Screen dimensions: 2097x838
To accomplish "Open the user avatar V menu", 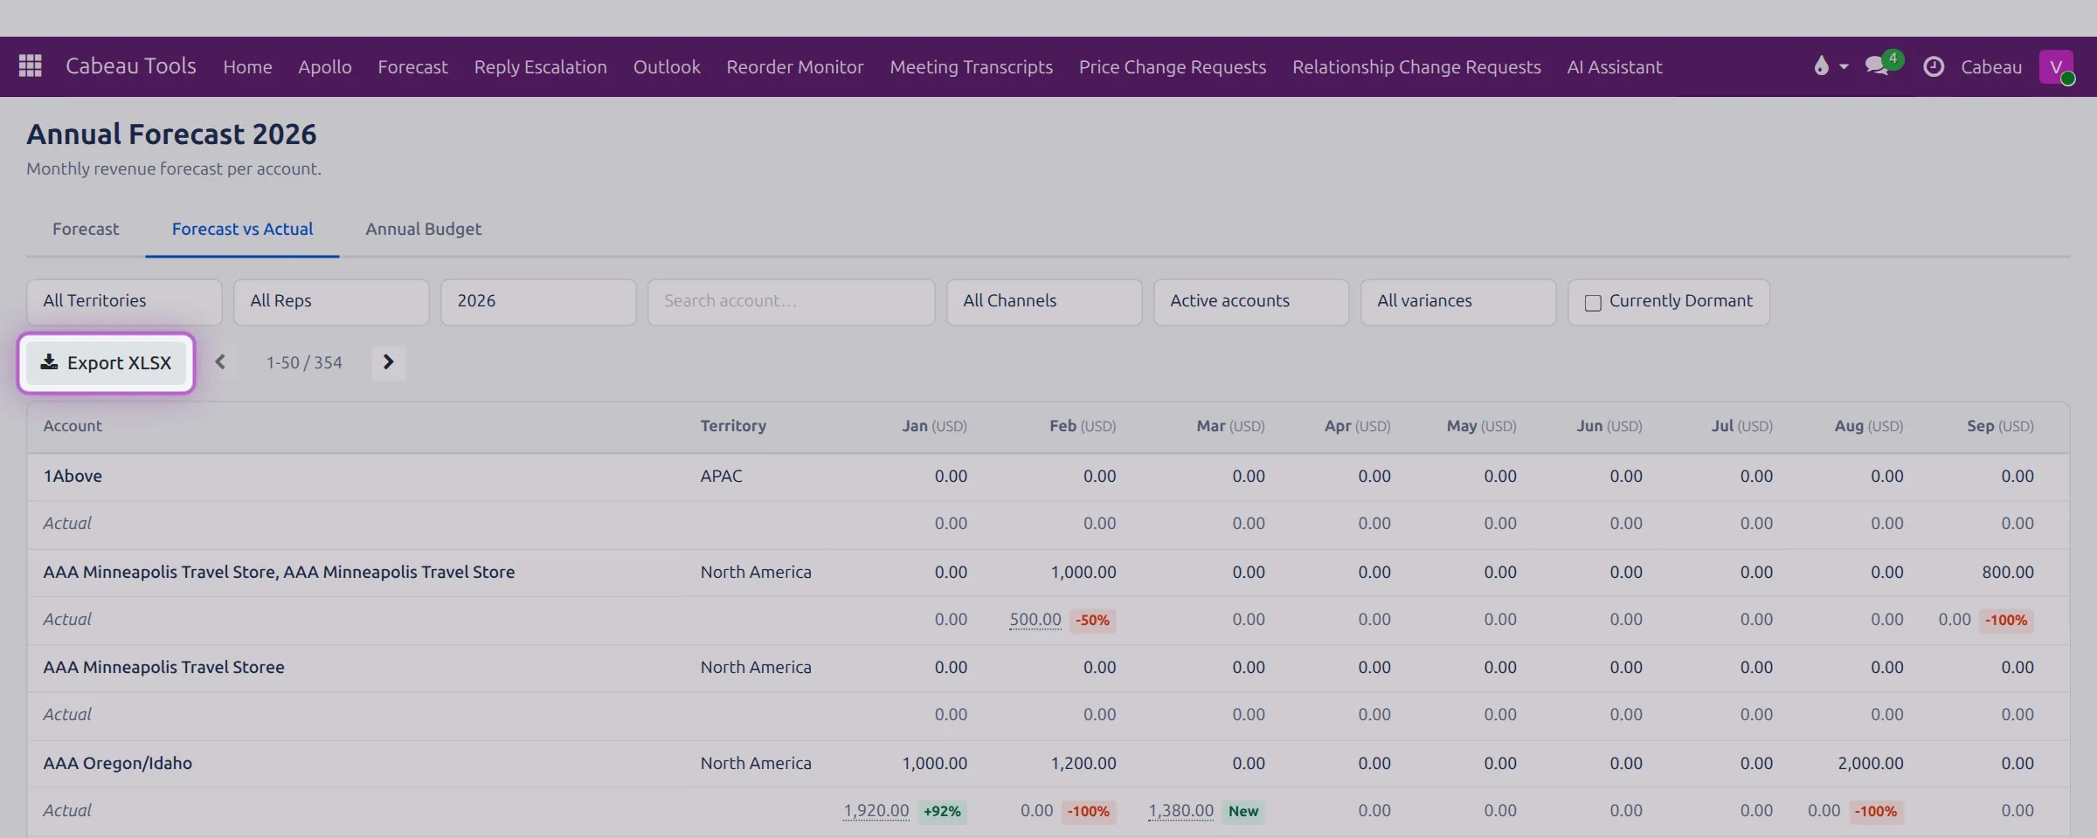I will click(x=2056, y=66).
